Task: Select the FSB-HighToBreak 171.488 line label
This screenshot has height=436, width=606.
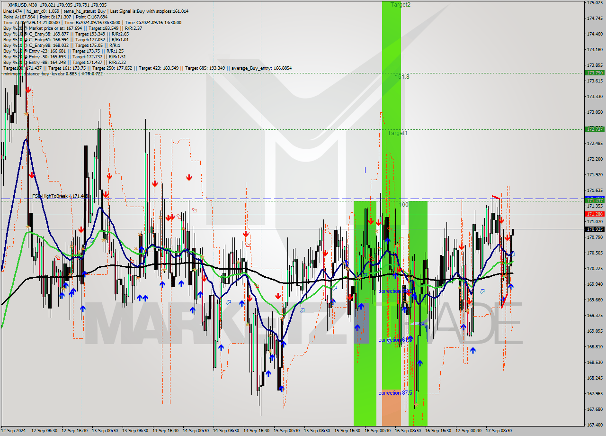Action: [x=60, y=196]
